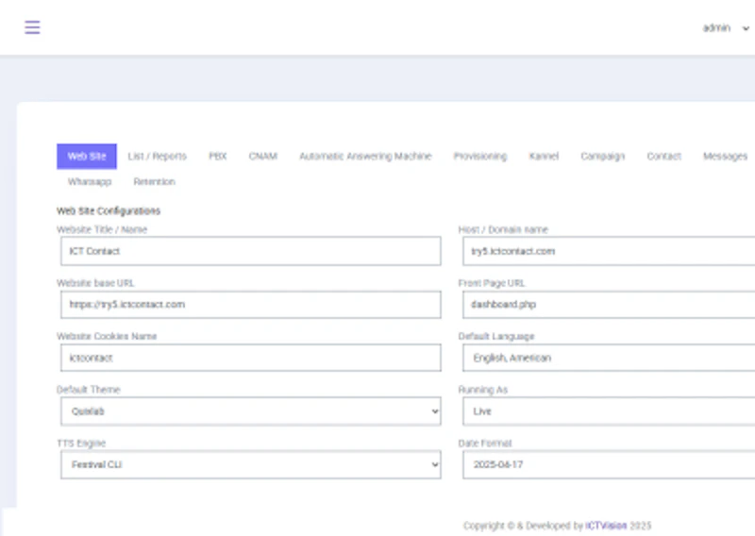
Task: Click the Website Title / Name field
Action: coord(251,251)
